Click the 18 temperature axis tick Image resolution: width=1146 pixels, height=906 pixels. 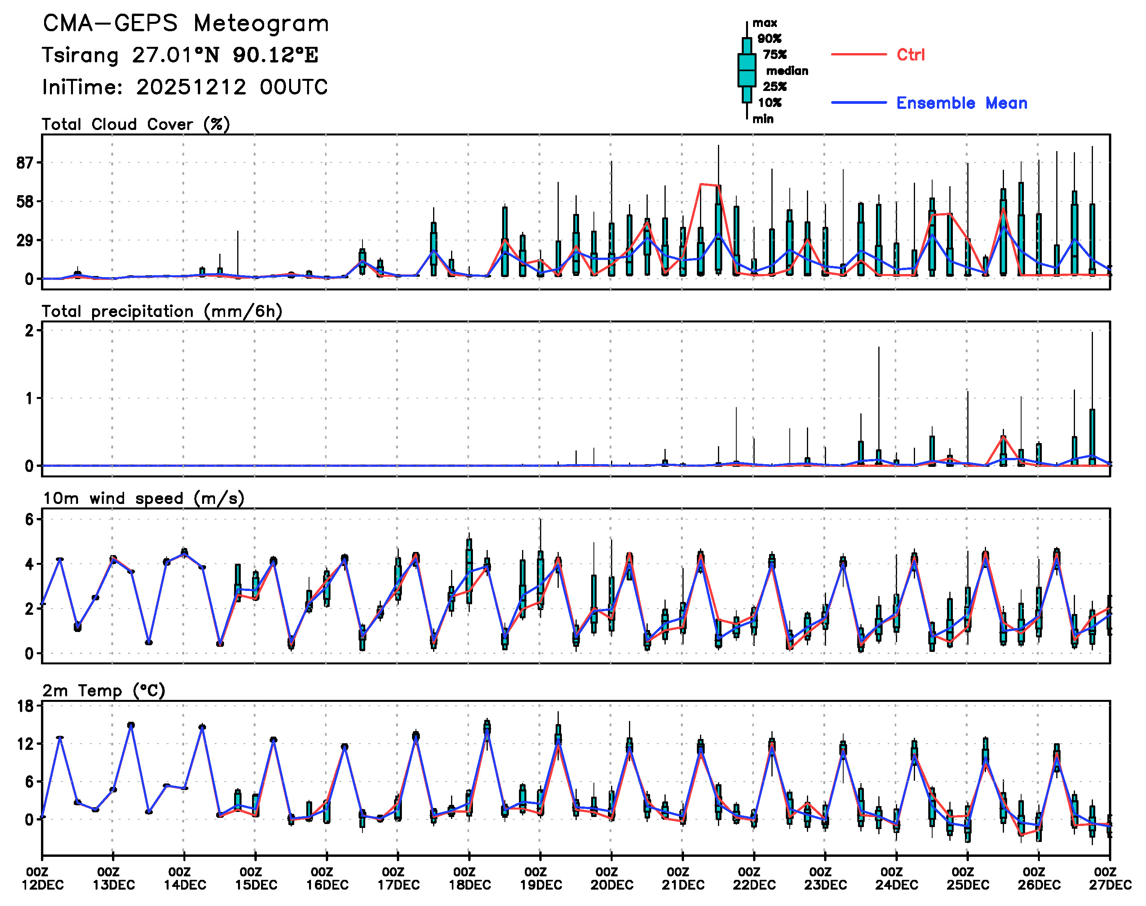click(x=25, y=706)
